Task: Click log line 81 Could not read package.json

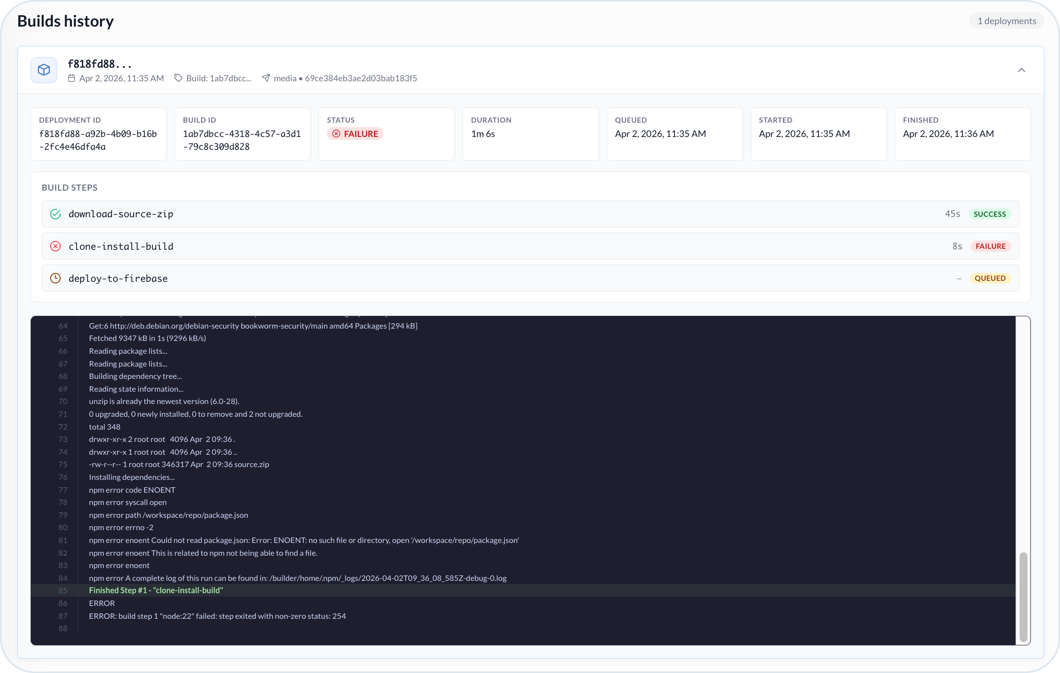Action: click(x=304, y=540)
